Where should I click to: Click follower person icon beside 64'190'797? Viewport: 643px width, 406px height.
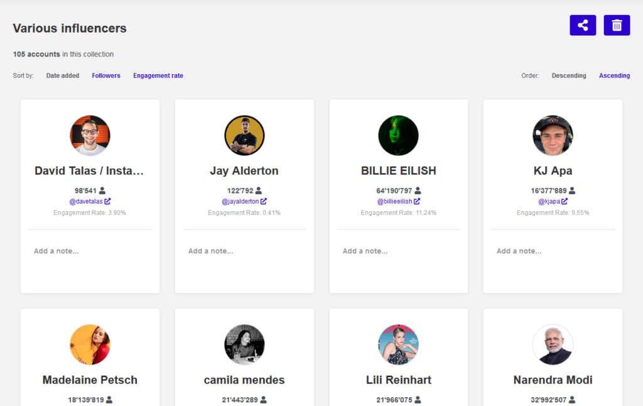[x=418, y=190]
